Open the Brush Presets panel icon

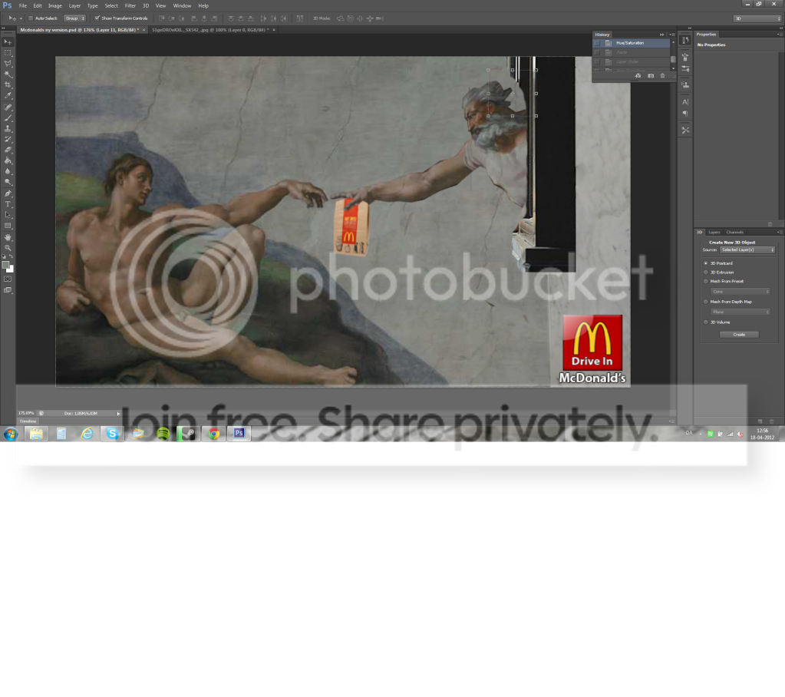[x=685, y=68]
